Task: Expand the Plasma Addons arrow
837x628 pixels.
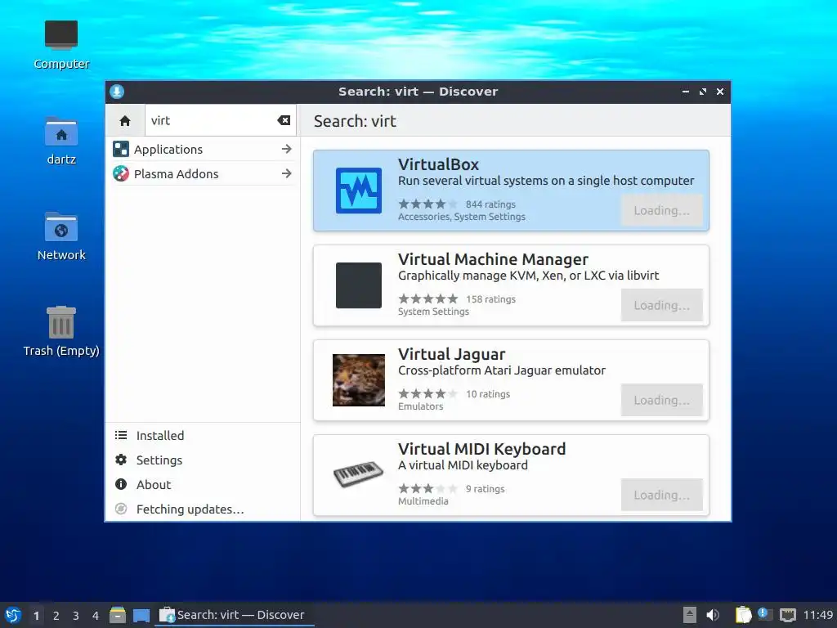Action: [x=287, y=173]
